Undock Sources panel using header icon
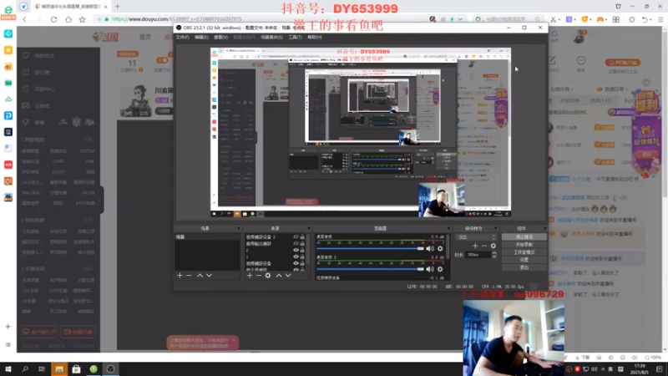 pyautogui.click(x=309, y=228)
